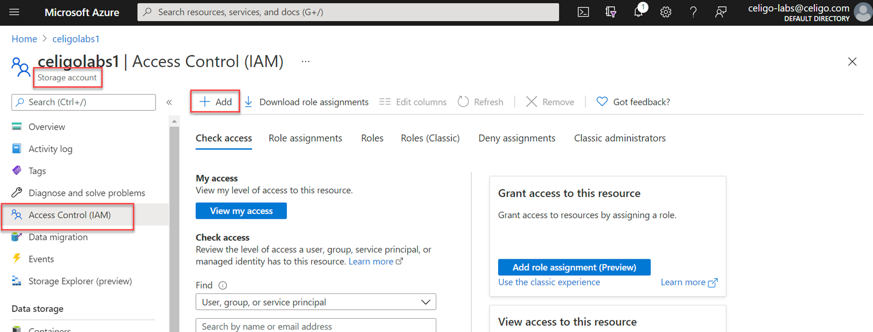Open the feedback icon in header
Screen dimensions: 873x332
tap(721, 12)
